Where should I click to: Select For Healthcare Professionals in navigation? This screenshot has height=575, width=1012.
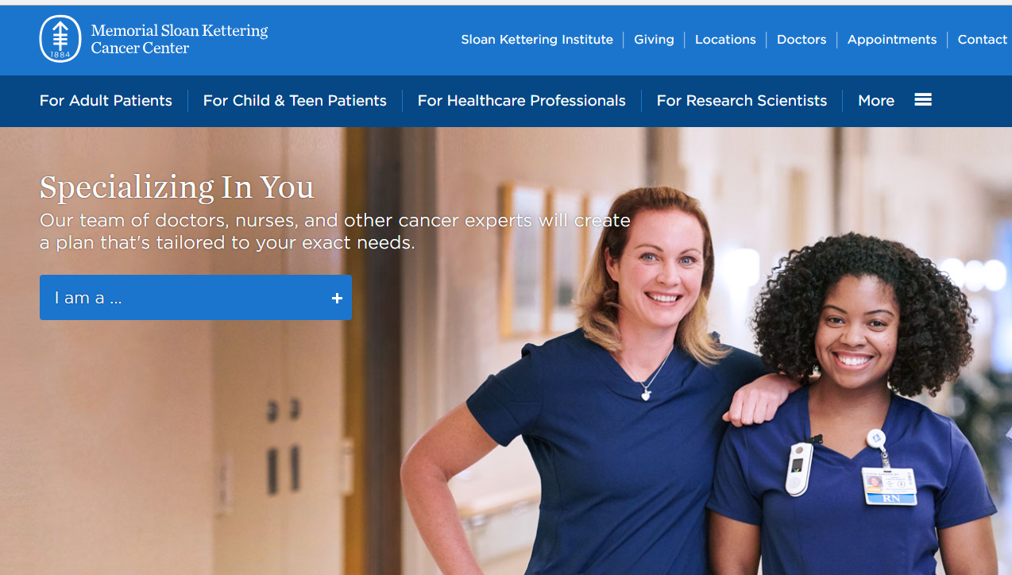pos(521,101)
